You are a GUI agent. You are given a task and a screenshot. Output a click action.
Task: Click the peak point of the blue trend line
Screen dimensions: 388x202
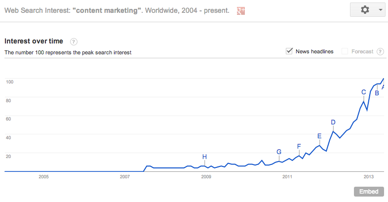pos(384,79)
